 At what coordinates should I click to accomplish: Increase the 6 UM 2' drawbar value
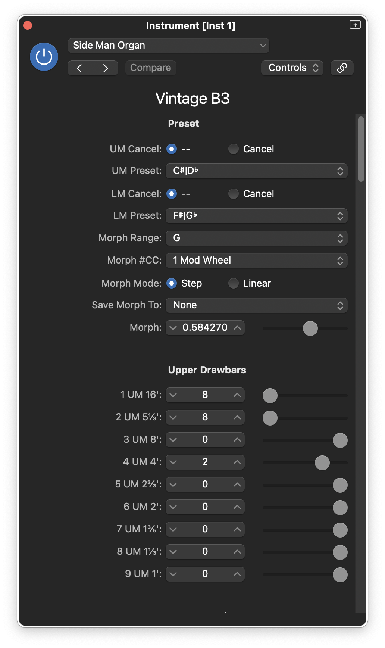click(237, 507)
